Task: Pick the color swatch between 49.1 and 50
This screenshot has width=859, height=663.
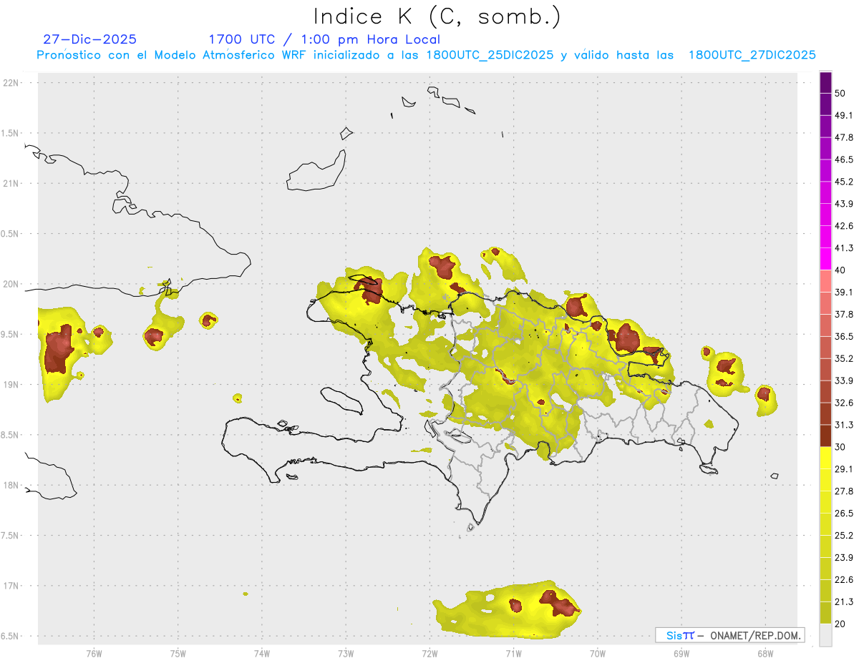Action: pos(826,104)
